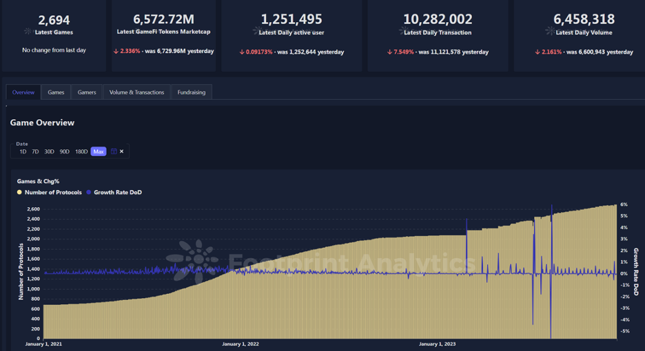Choose the 30D date range

point(49,151)
